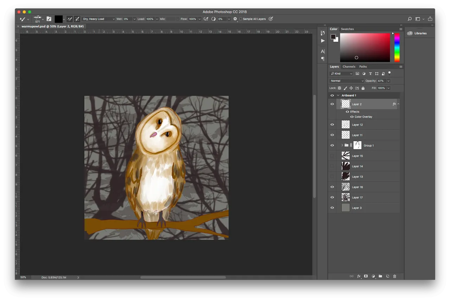
Task: Filter layers by pixel layers
Action: click(358, 74)
